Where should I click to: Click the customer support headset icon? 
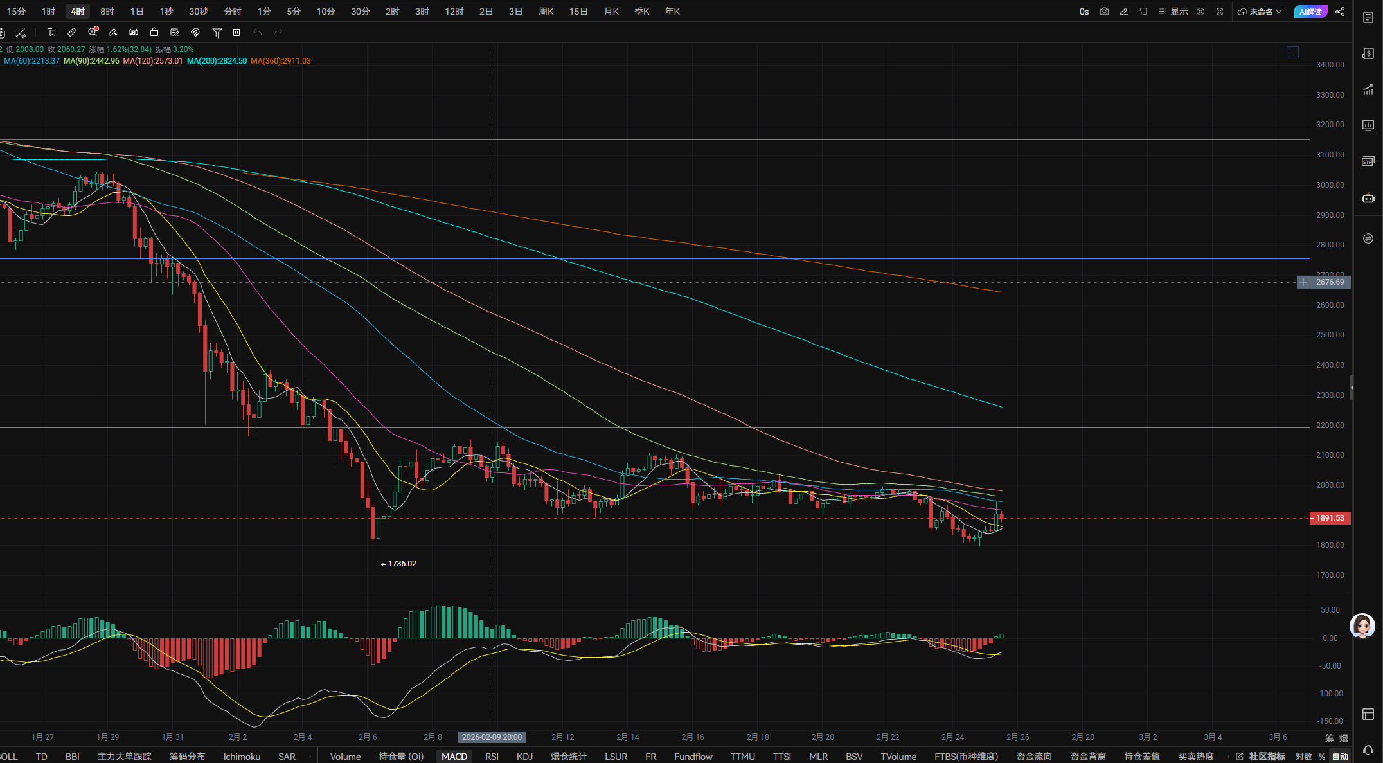tap(1368, 750)
